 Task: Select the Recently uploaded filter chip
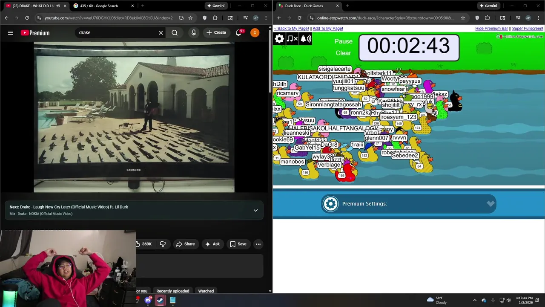[x=172, y=291]
